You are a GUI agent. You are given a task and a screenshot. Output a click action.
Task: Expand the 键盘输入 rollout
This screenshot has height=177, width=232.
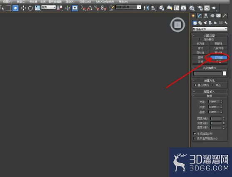(210, 91)
